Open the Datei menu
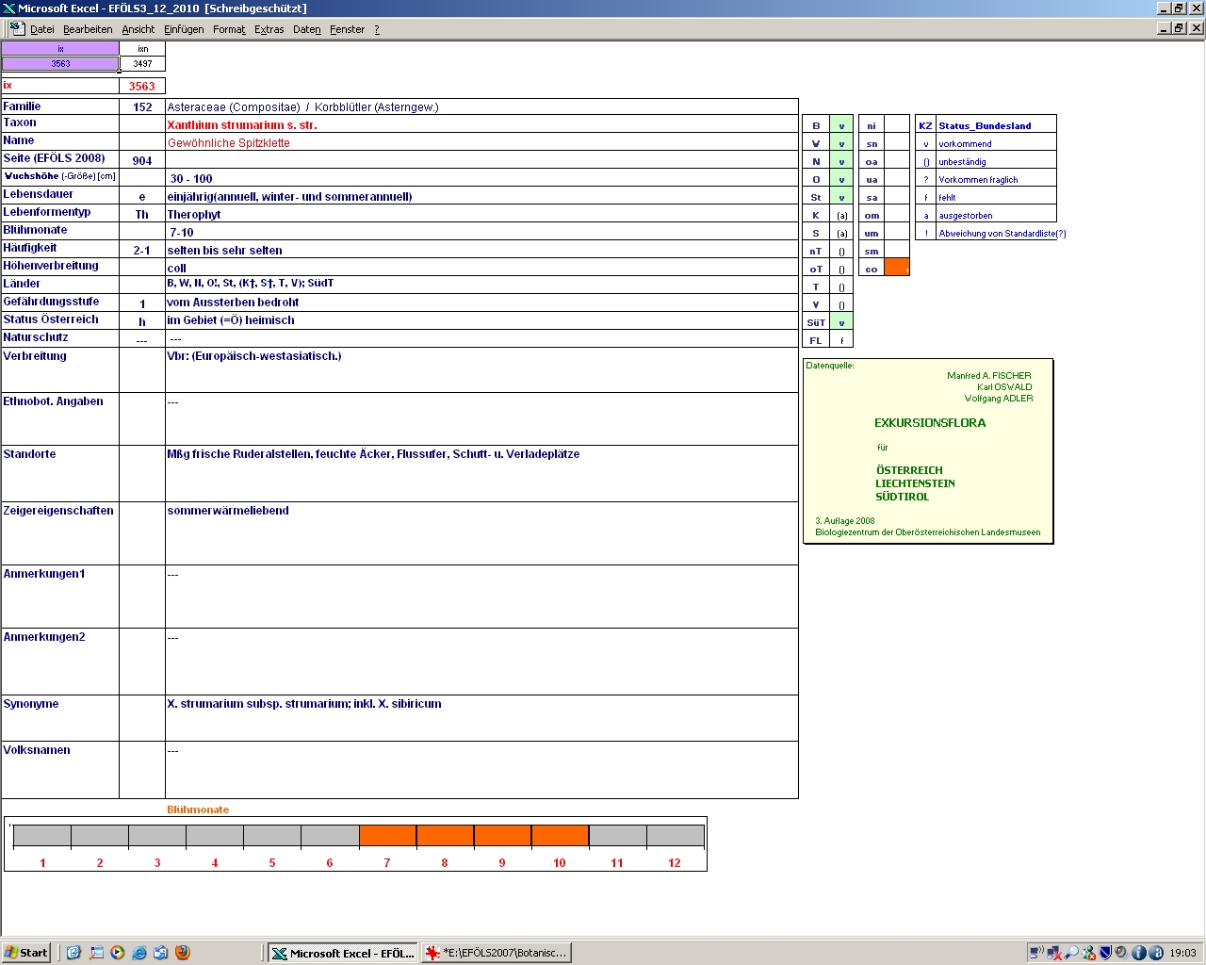The image size is (1206, 965). (x=42, y=29)
